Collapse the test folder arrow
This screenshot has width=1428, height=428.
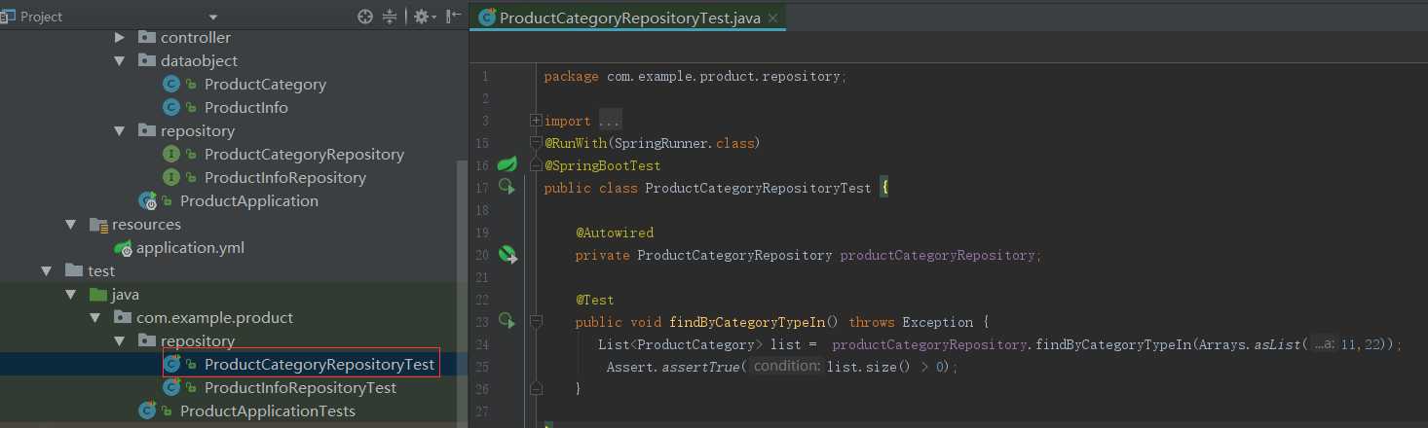pos(47,271)
